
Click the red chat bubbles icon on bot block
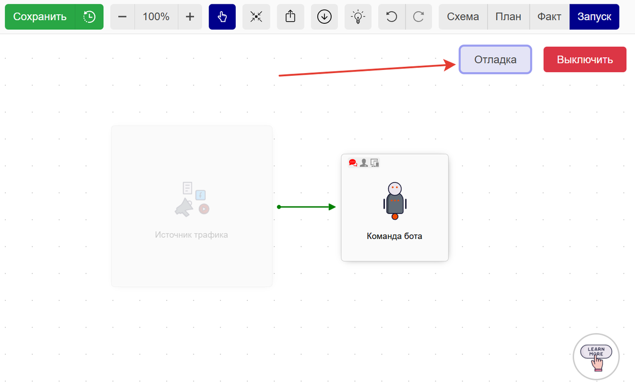(353, 163)
